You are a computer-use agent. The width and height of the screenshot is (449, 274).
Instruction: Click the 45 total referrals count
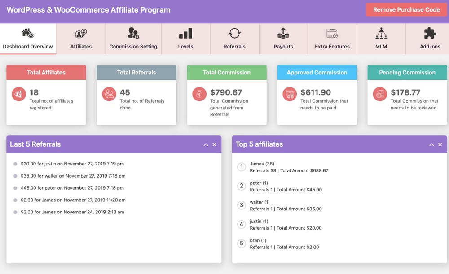point(125,92)
